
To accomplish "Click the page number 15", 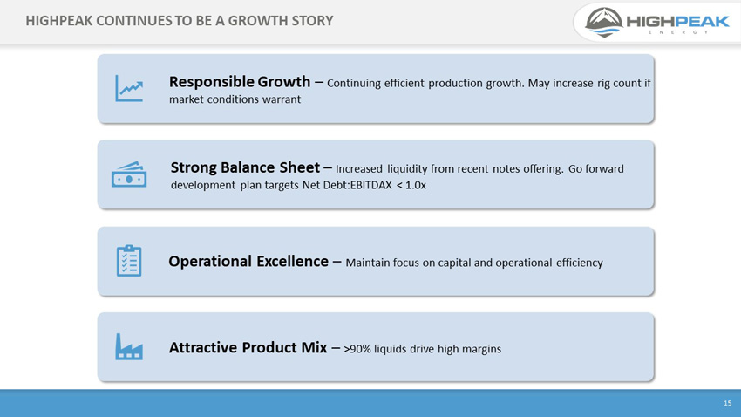I will (727, 403).
